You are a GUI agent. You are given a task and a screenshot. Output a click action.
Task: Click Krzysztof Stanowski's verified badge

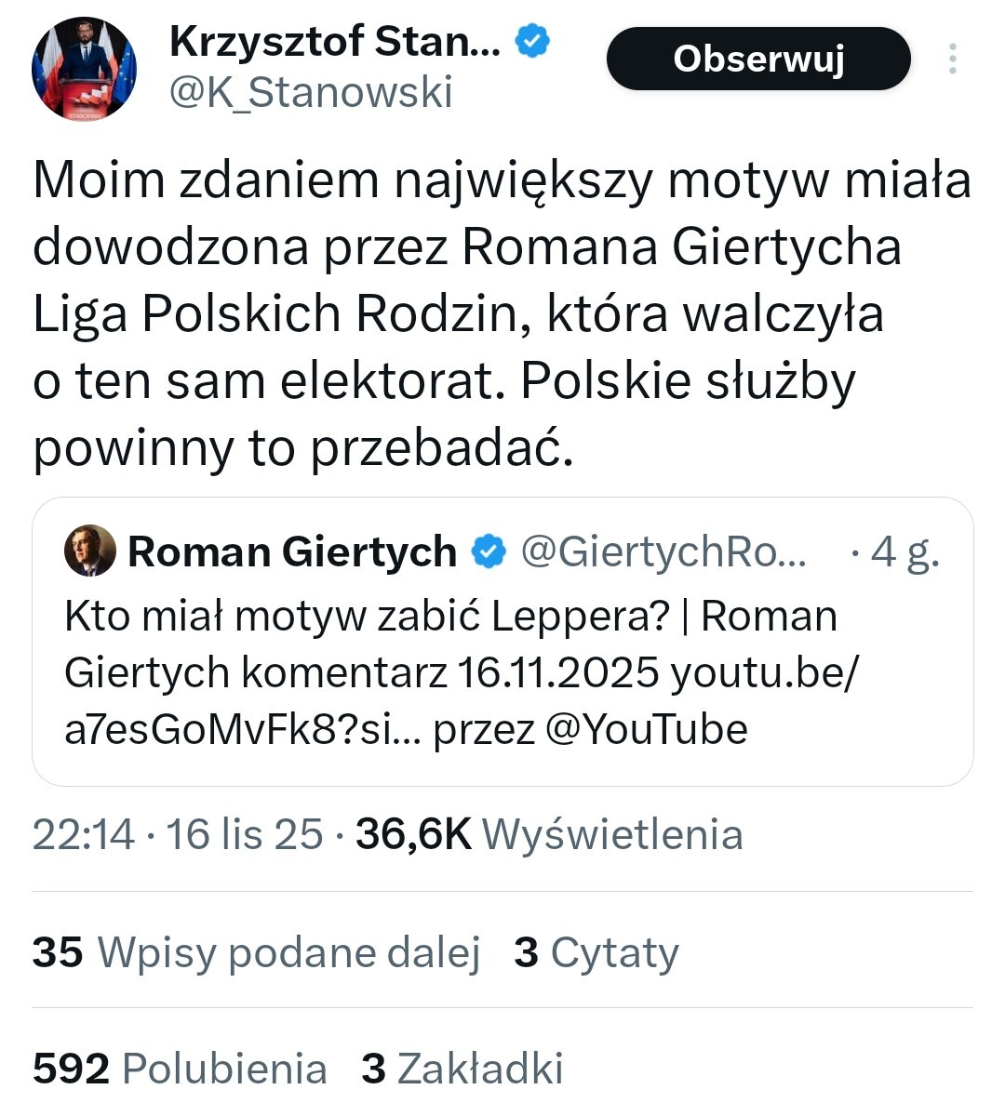coord(533,42)
